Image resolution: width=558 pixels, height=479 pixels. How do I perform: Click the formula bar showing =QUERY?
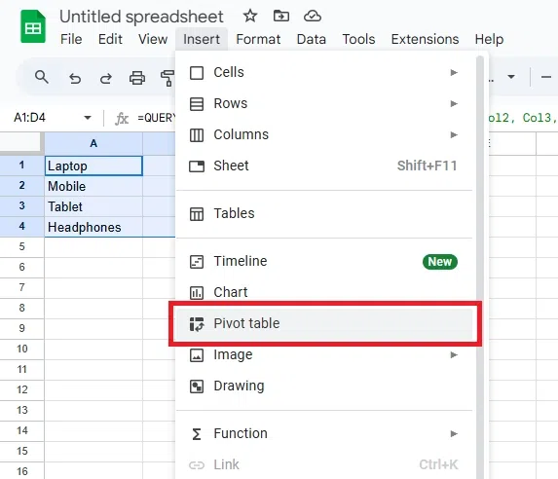point(156,118)
